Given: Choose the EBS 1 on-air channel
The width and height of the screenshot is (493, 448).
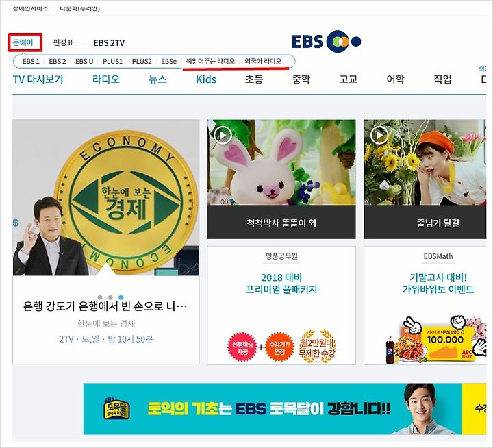Looking at the screenshot, I should [x=31, y=62].
